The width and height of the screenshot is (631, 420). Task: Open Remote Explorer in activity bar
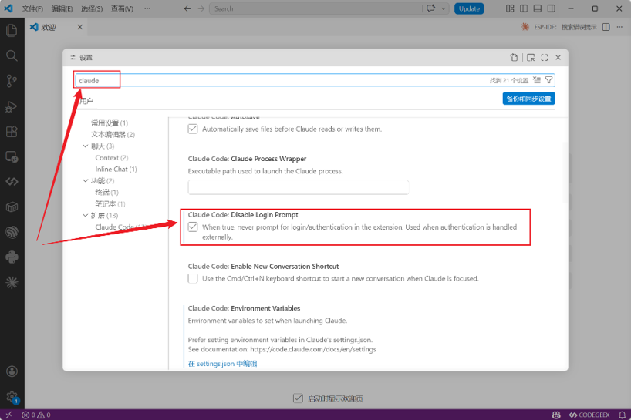(x=12, y=156)
